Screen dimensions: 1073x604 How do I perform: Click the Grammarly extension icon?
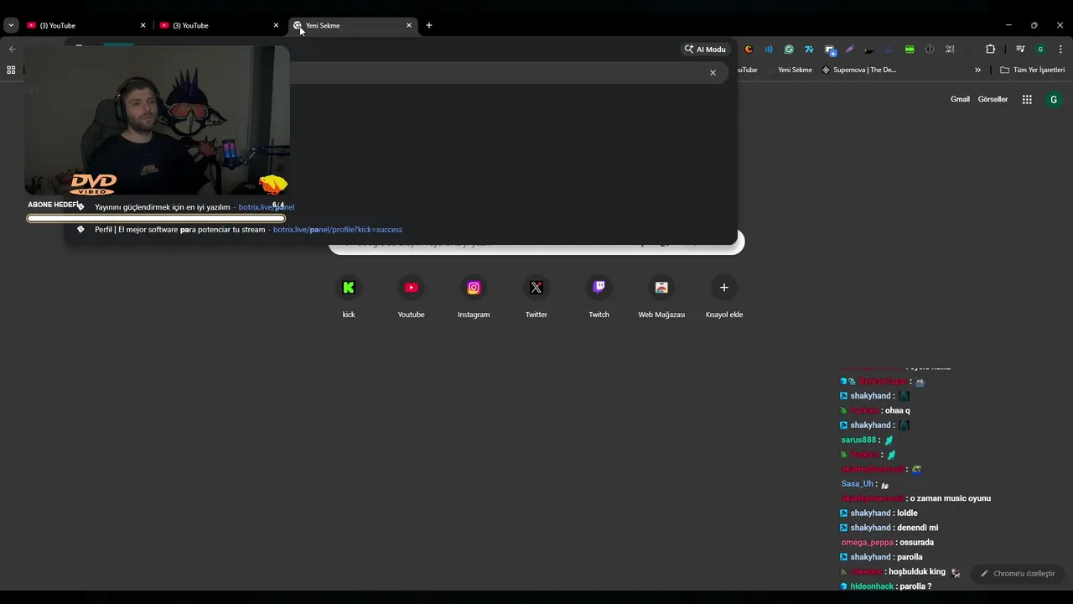[789, 49]
